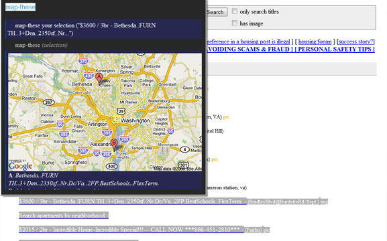Click the Google logo on the map
Screen dimensions: 387x241
(x=20, y=166)
